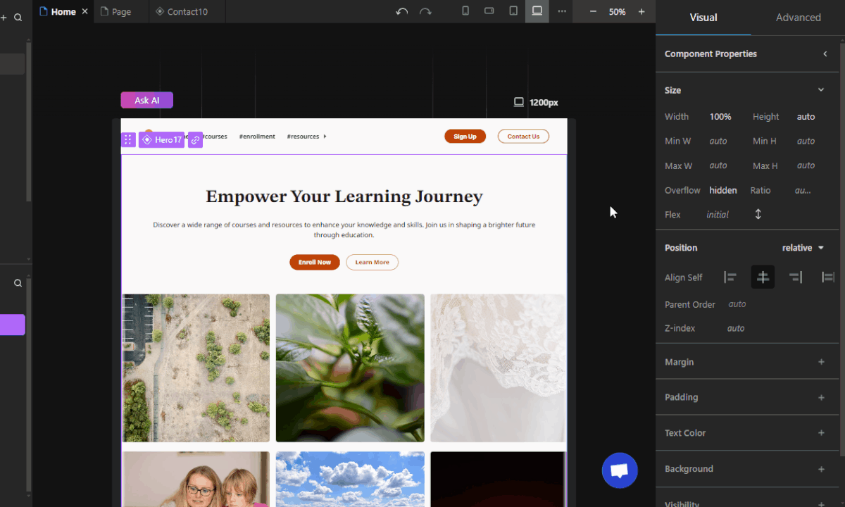The height and width of the screenshot is (507, 845).
Task: Click the 50% zoom level
Action: point(618,12)
